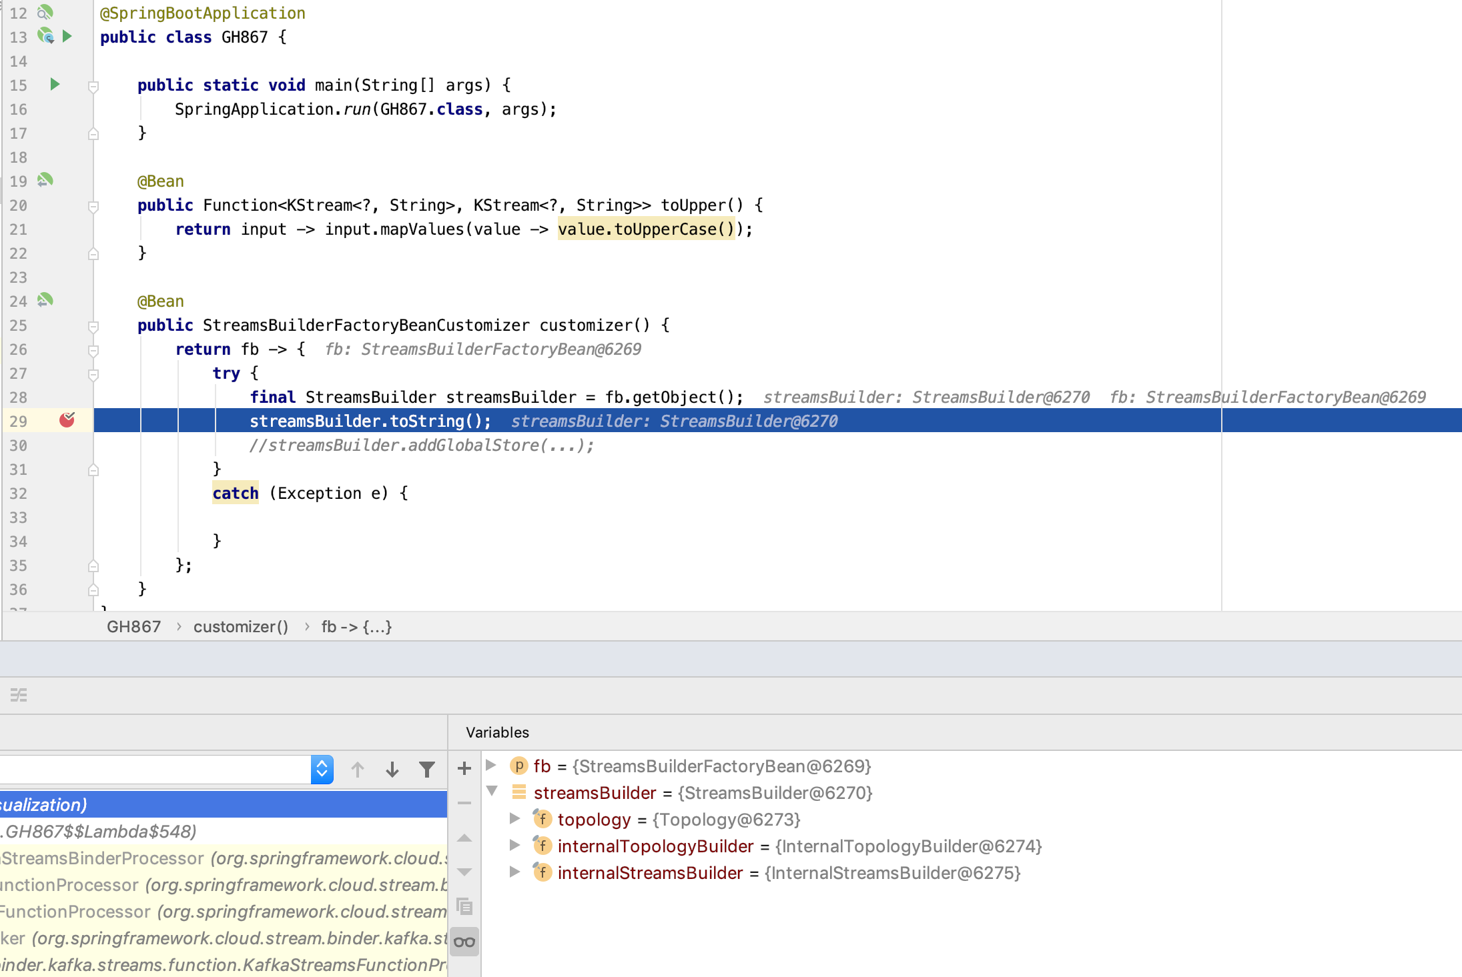
Task: Click the Duplicate Watch icon in Variables panel
Action: pos(464,907)
